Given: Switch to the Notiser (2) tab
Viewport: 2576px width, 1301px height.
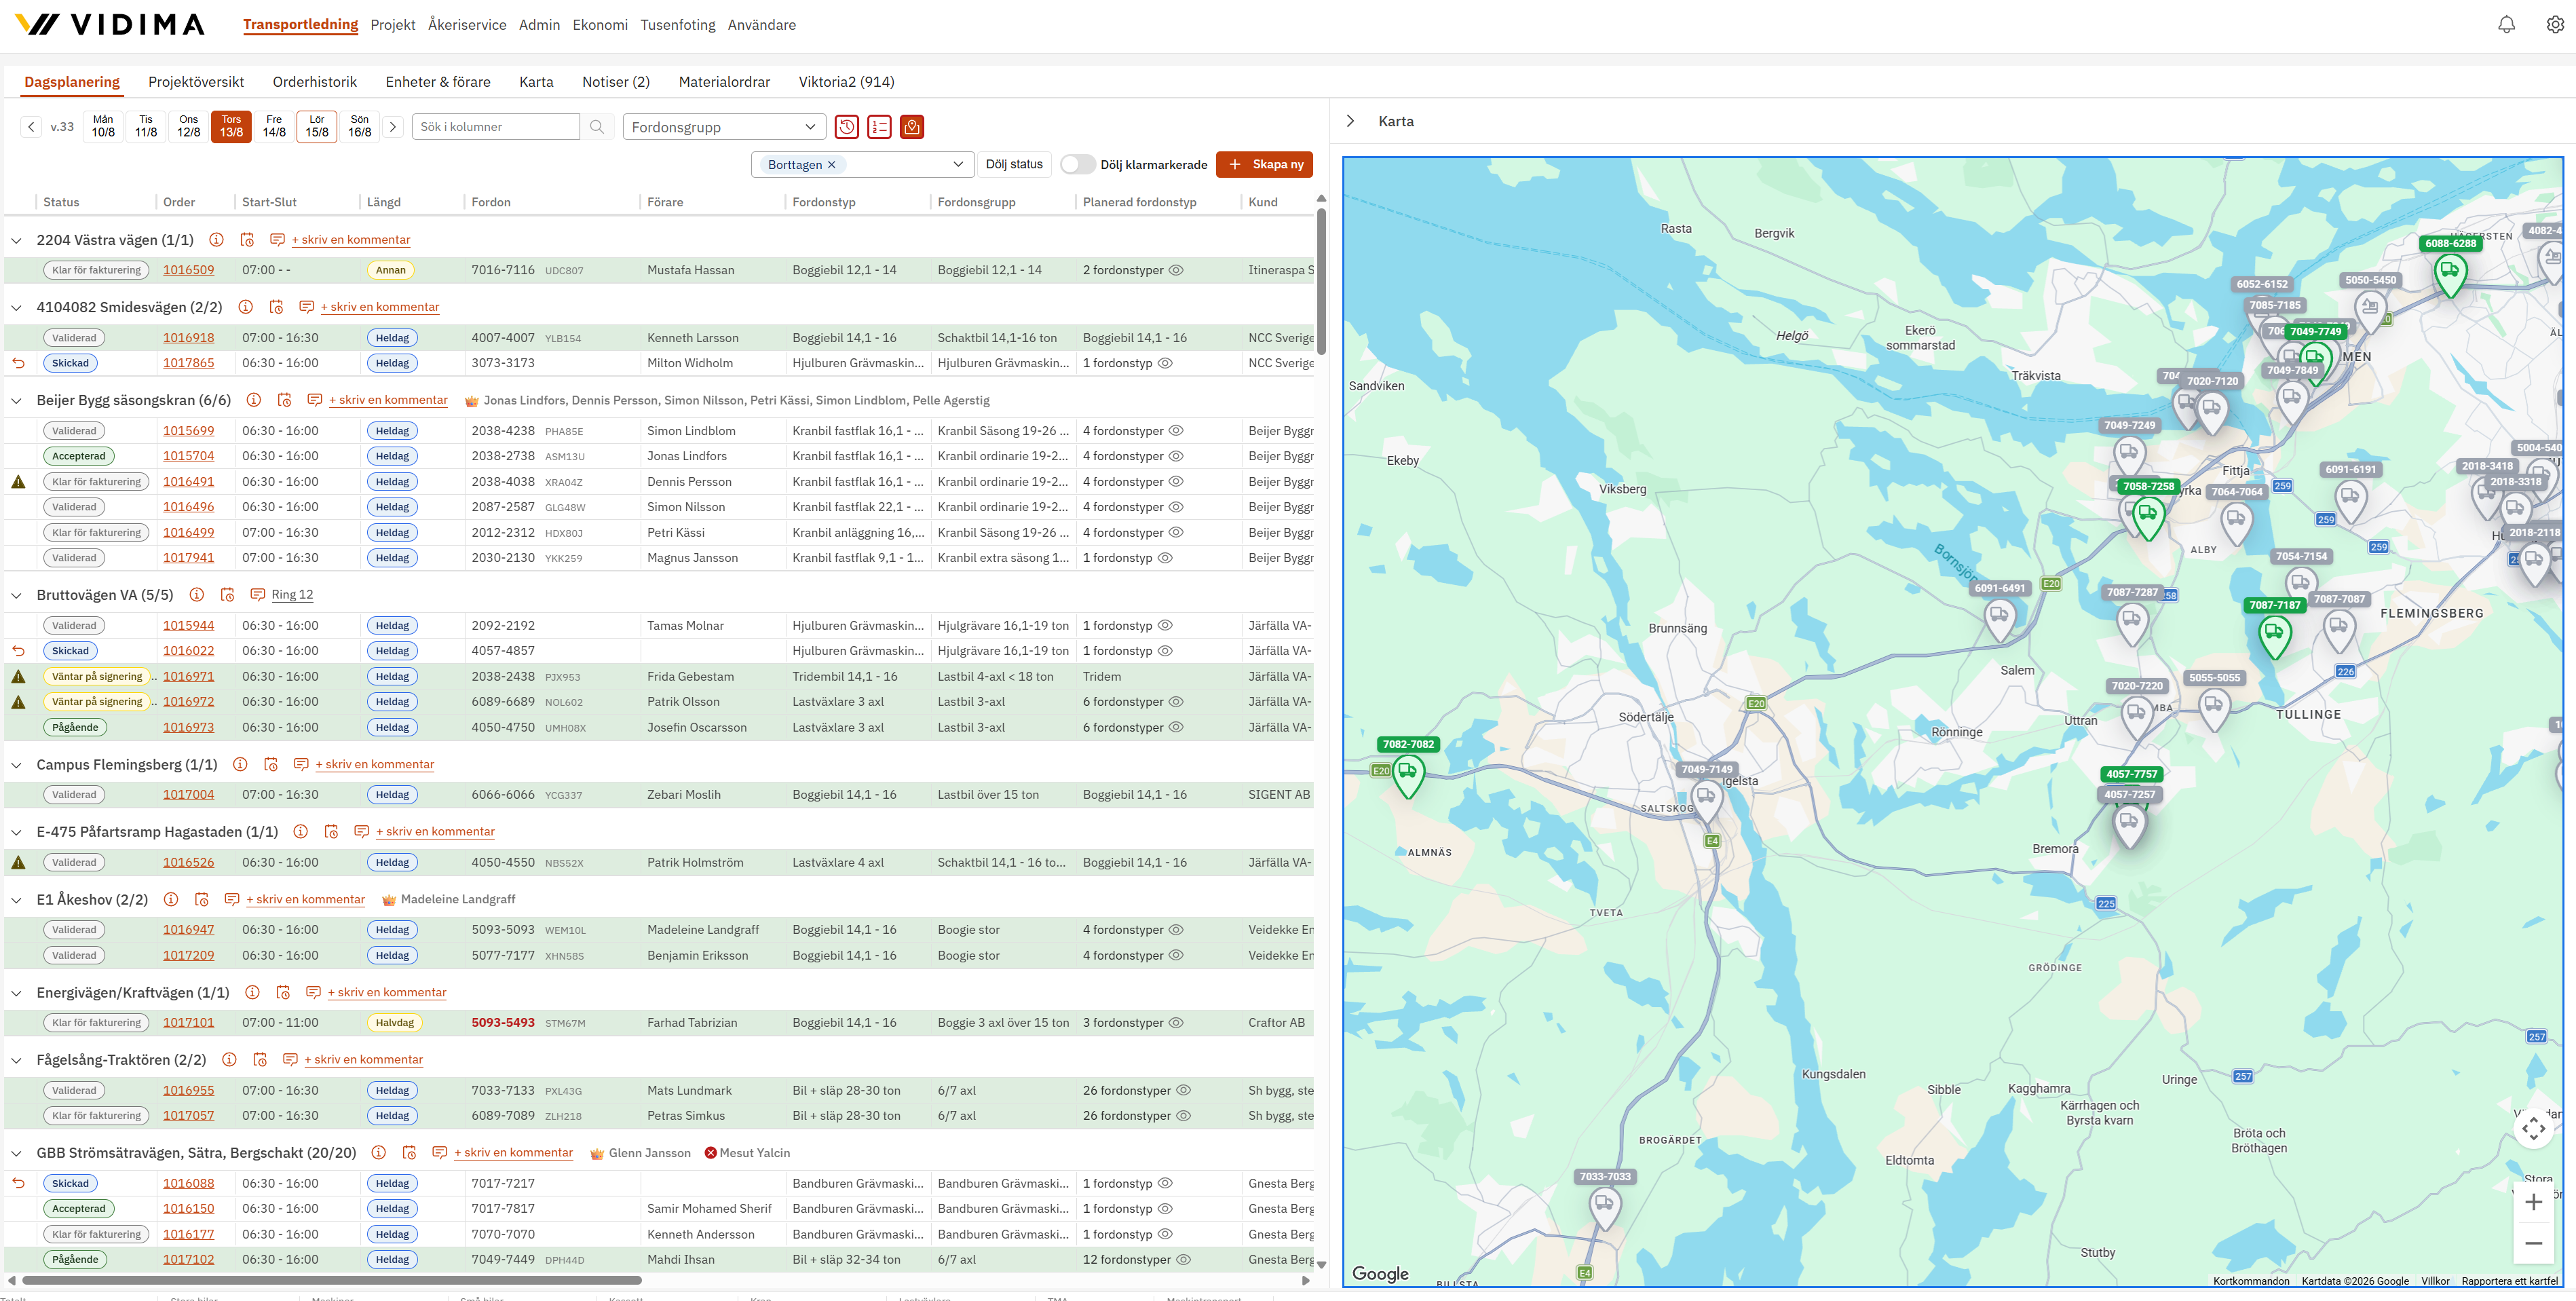Looking at the screenshot, I should (x=616, y=82).
